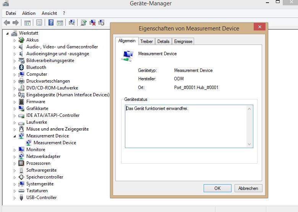
Task: Minimize the Geräte-Manager window
Action: pos(267,2)
